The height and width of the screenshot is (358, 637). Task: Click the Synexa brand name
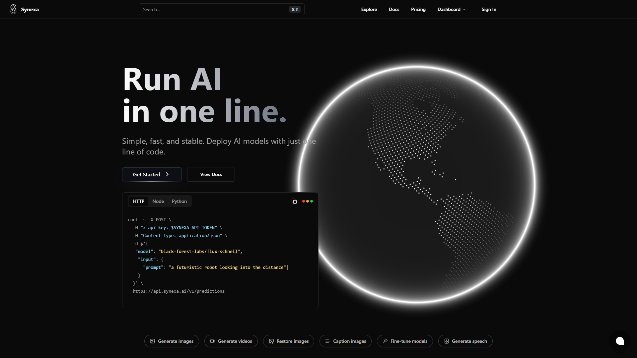(x=30, y=9)
